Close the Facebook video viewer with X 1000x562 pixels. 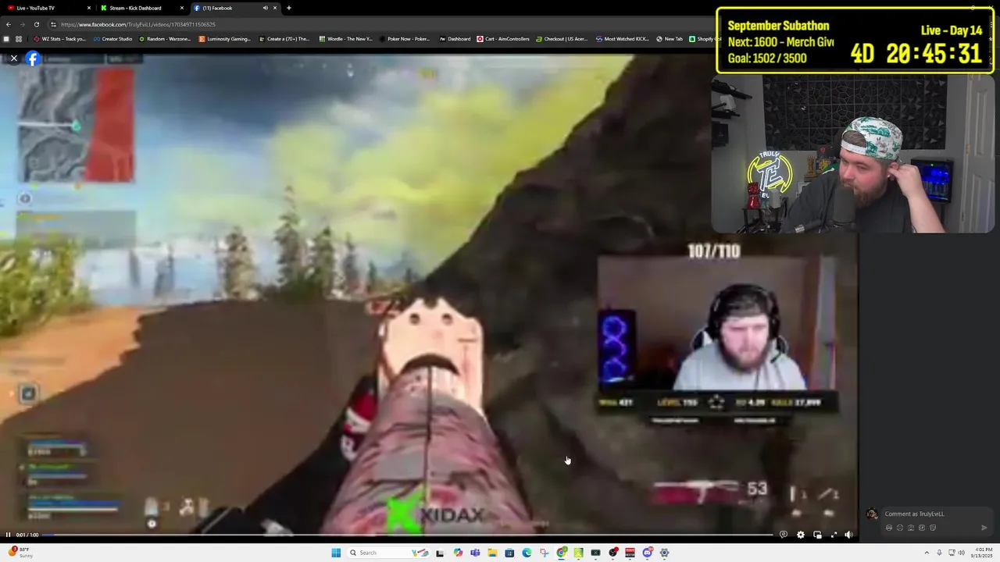[x=13, y=59]
